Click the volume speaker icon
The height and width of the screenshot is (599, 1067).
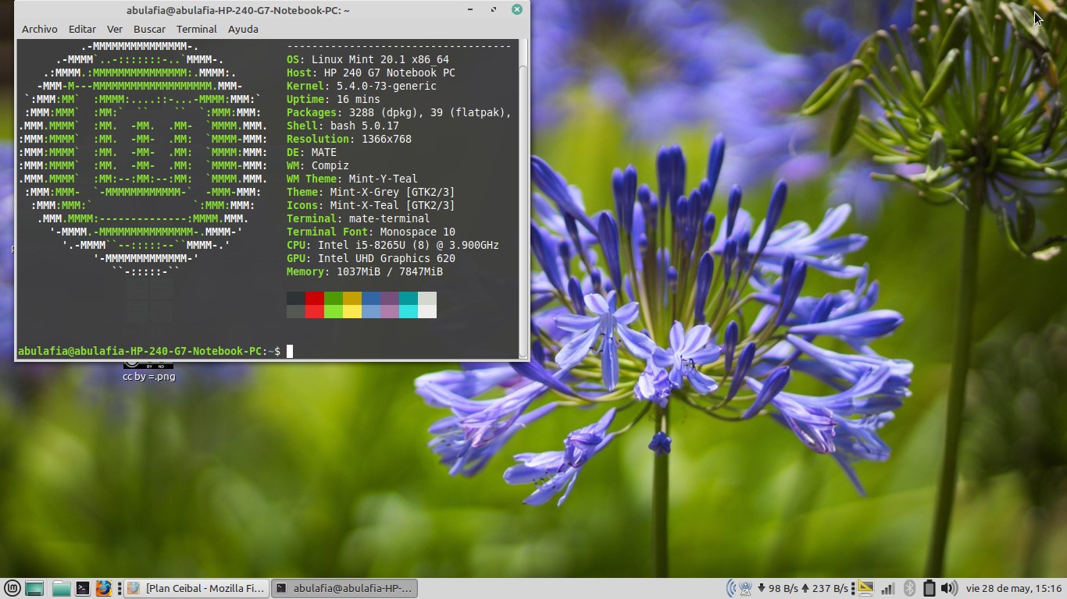click(x=948, y=589)
